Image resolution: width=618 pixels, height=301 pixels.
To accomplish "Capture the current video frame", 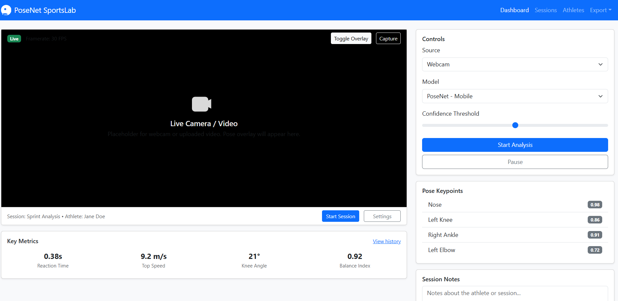I will click(388, 38).
